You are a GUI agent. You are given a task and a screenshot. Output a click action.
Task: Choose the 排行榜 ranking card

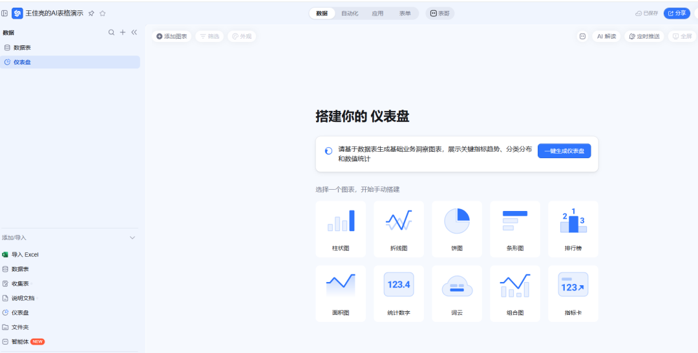click(573, 229)
